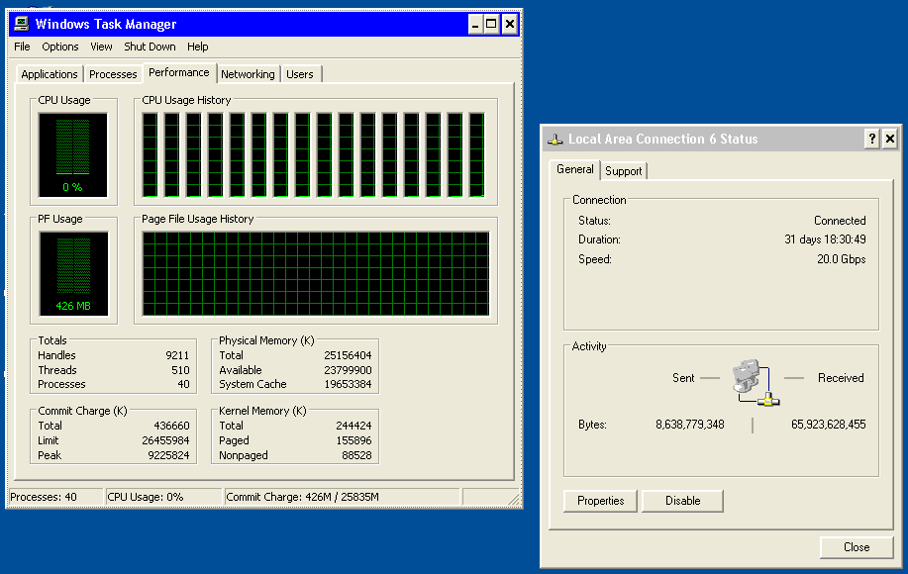This screenshot has height=574, width=908.
Task: Click Commit Charge Total 436660
Action: click(171, 426)
